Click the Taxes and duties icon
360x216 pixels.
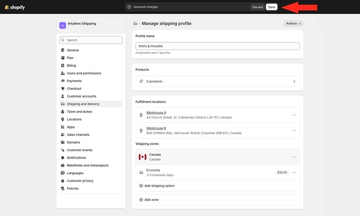click(62, 112)
